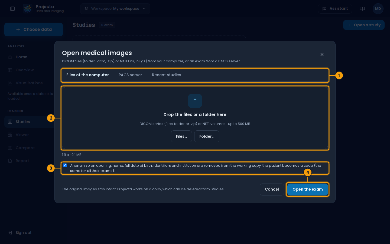Click the Open a study button
The image size is (390, 244).
[x=364, y=25]
